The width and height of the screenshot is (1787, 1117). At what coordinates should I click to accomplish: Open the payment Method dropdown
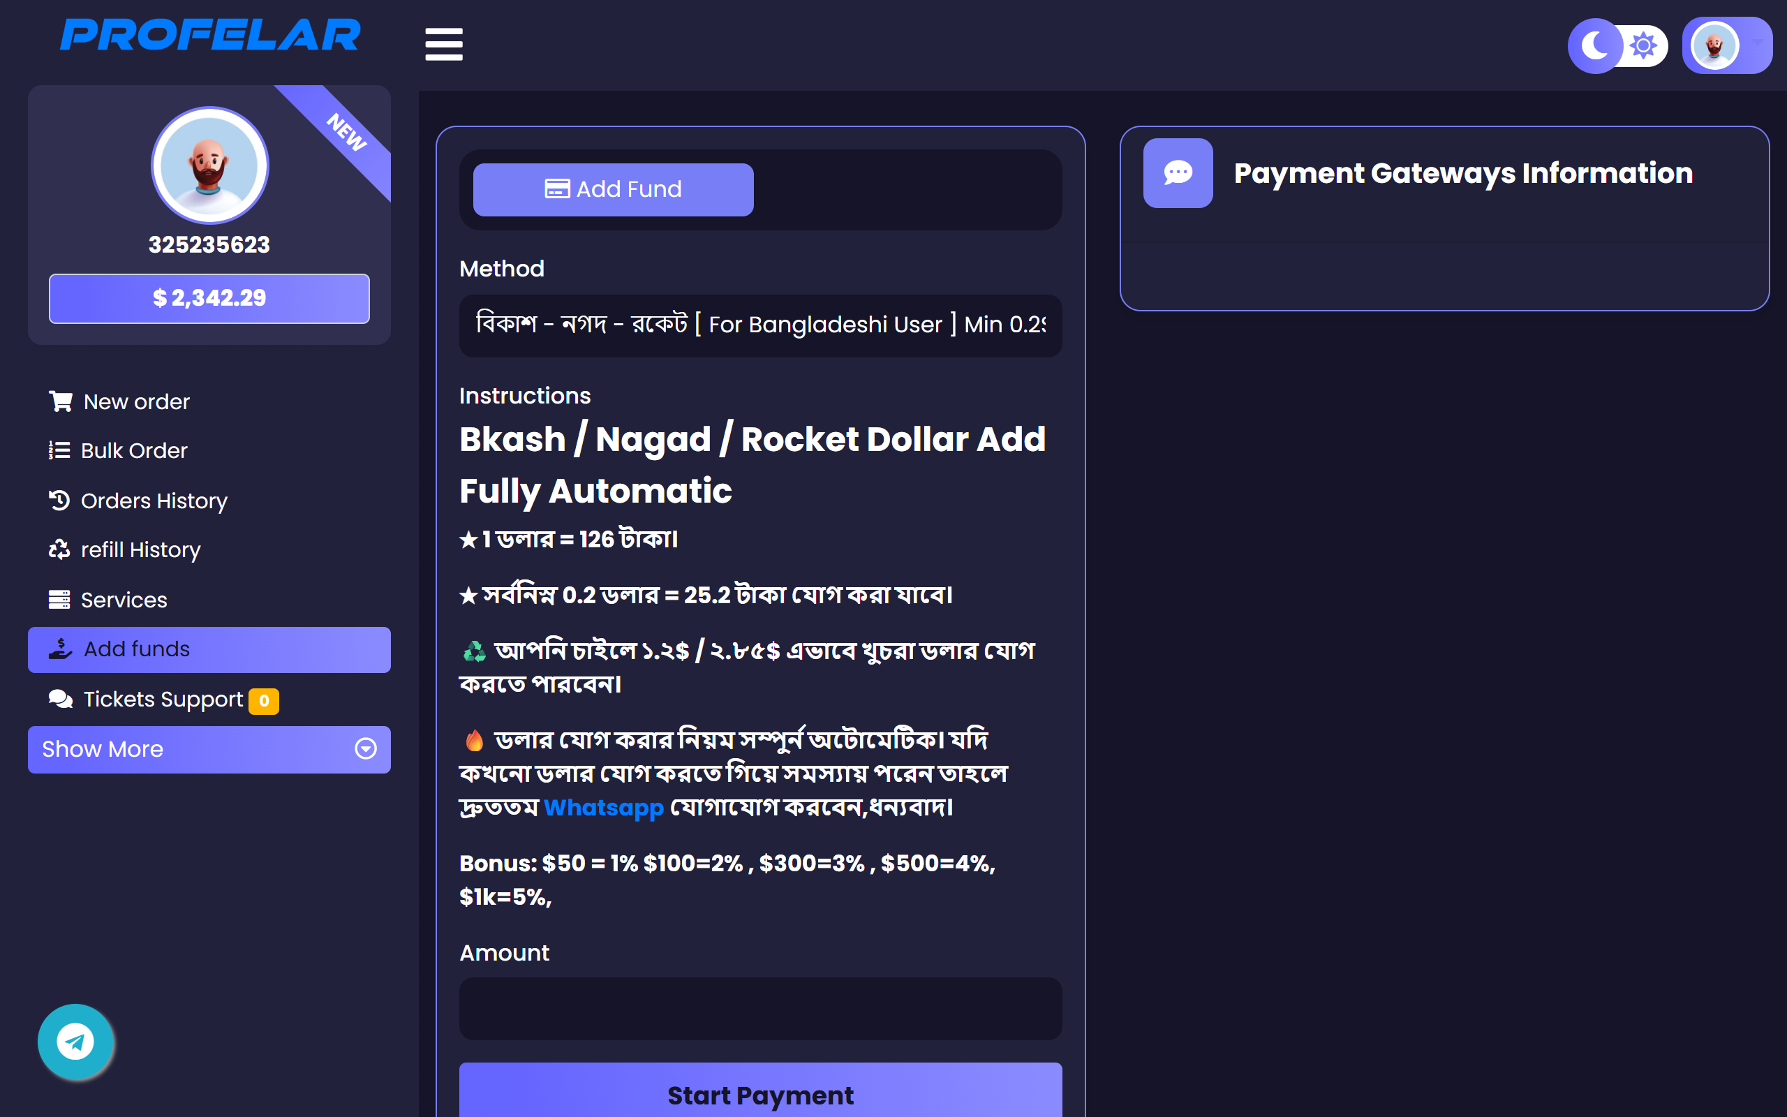click(760, 325)
